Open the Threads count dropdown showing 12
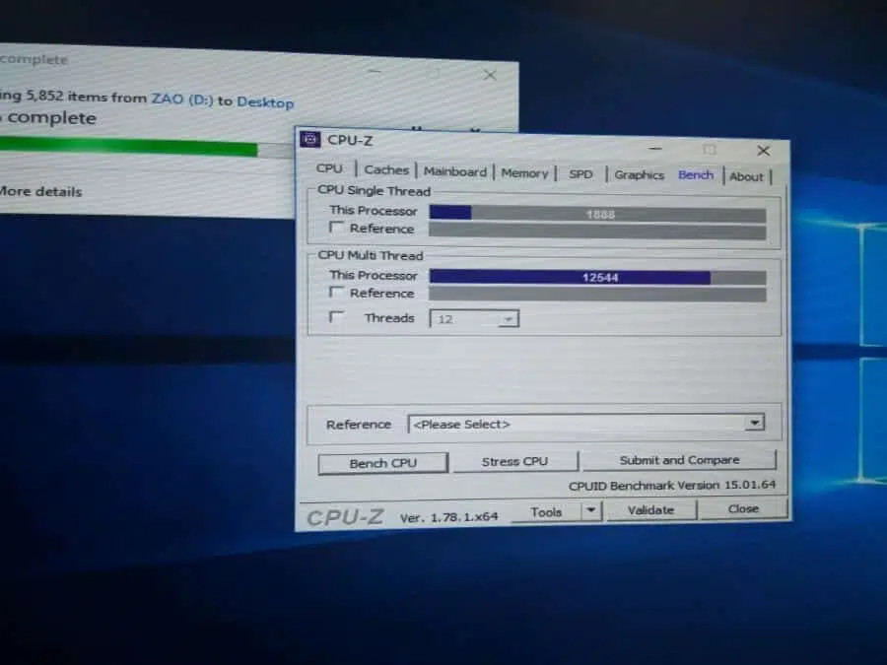887x665 pixels. pos(474,319)
